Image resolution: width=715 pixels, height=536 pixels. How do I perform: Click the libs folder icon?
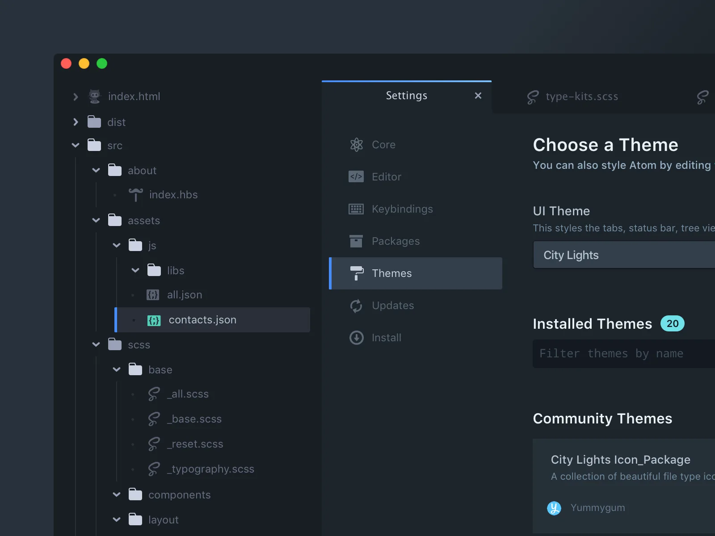click(154, 270)
